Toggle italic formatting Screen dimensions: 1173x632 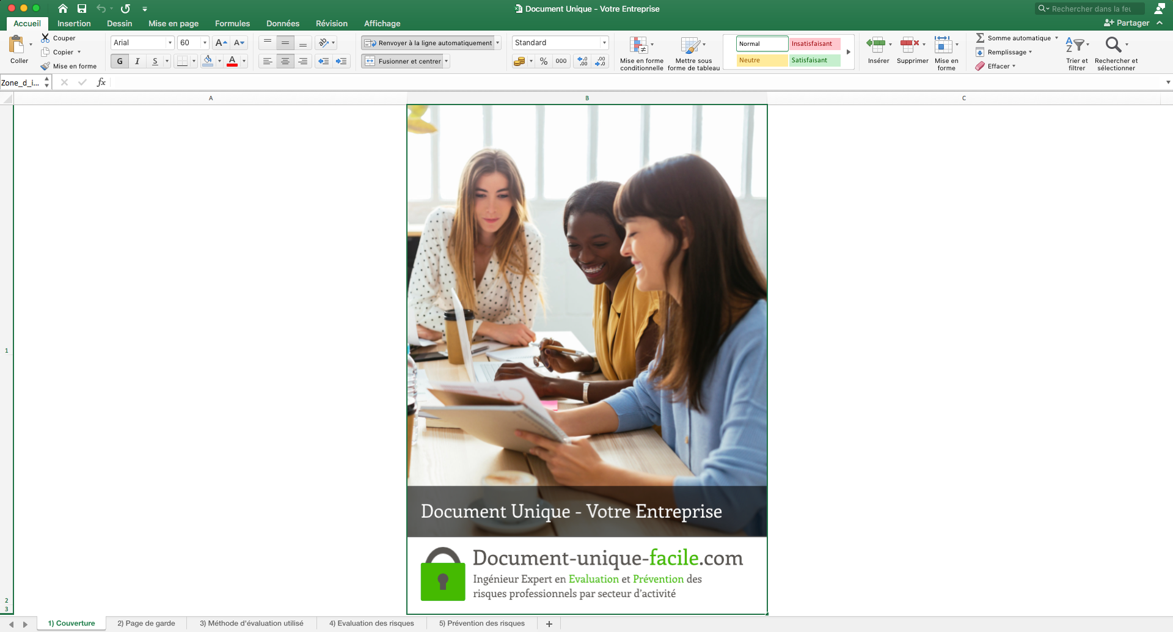(137, 61)
